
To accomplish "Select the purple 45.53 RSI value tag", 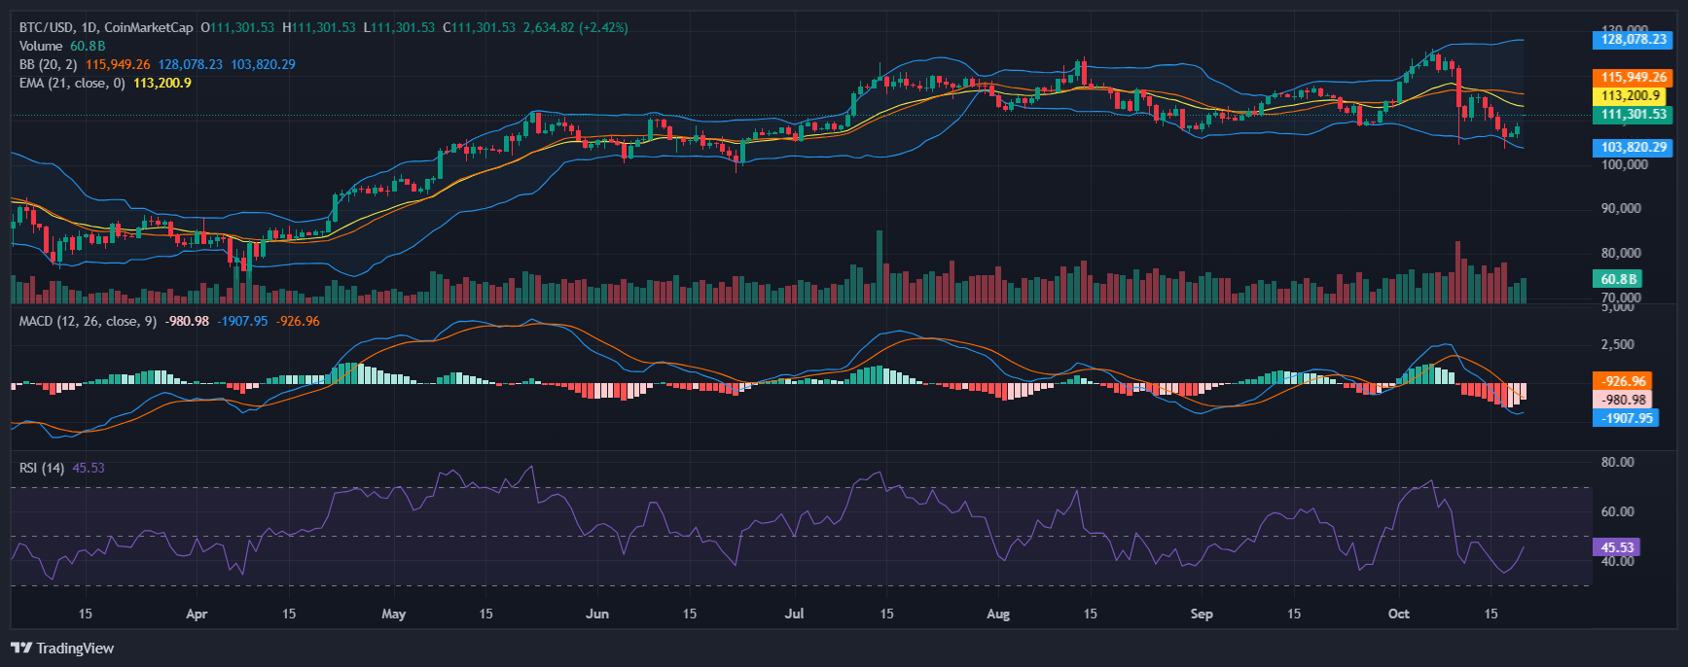I will click(x=1618, y=547).
